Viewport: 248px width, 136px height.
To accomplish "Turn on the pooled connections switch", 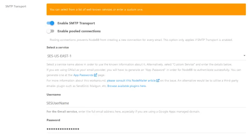I will [50, 31].
